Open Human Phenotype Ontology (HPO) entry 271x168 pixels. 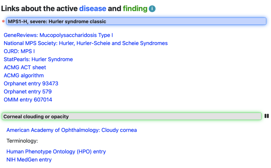[56, 152]
